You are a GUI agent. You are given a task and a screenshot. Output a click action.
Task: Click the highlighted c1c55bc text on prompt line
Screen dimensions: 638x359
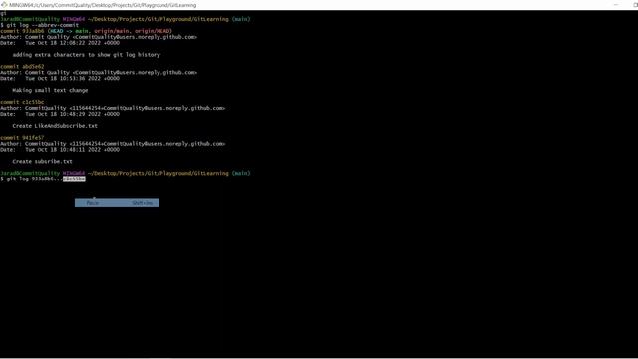74,179
